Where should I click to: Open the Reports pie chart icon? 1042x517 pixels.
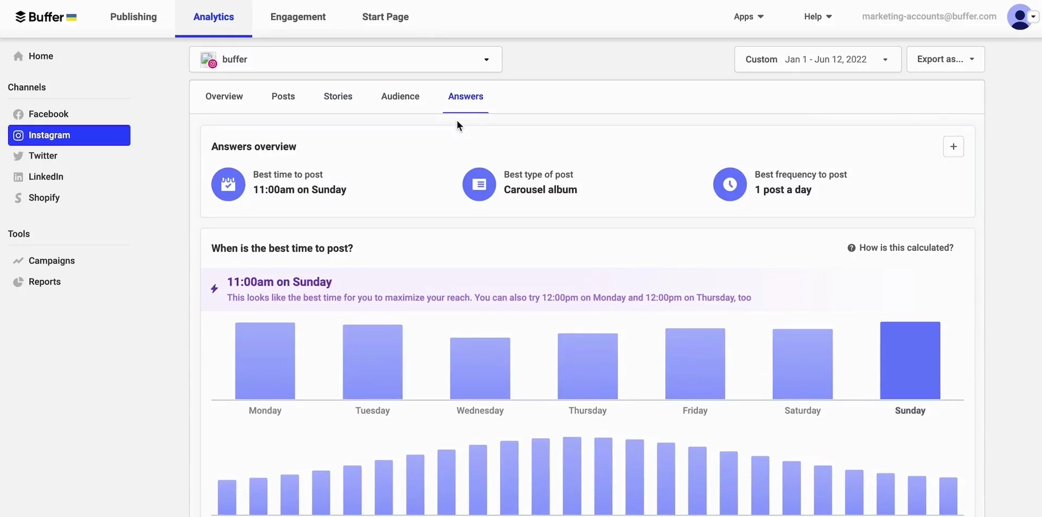coord(18,282)
